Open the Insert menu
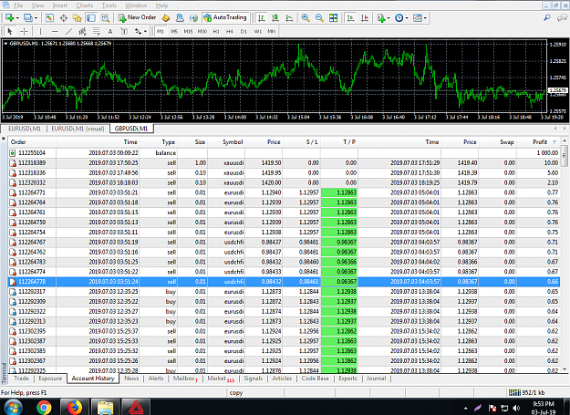Viewport: 570px width, 415px height. [x=59, y=5]
